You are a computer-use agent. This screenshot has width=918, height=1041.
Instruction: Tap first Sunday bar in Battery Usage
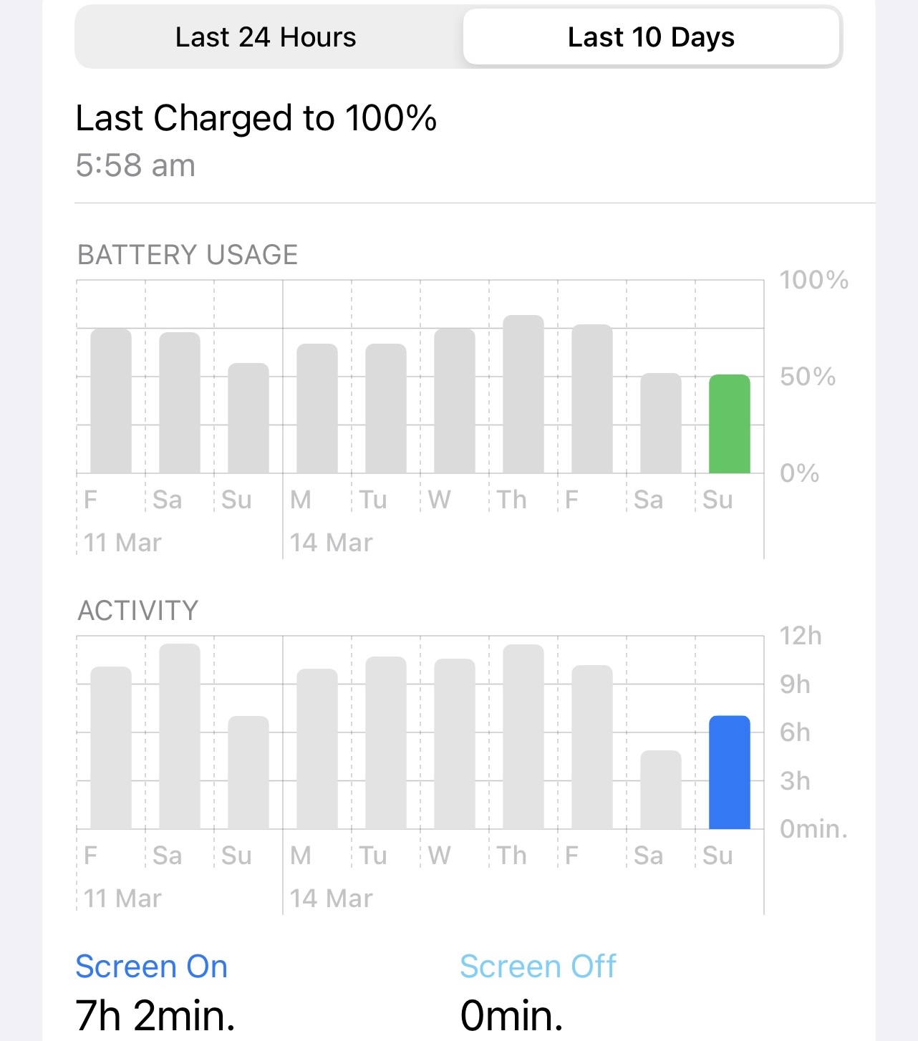248,418
